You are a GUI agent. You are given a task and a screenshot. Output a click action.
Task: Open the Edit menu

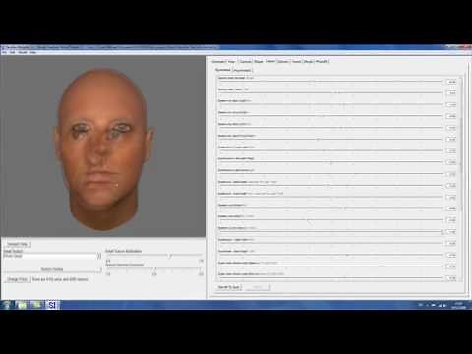(13, 52)
